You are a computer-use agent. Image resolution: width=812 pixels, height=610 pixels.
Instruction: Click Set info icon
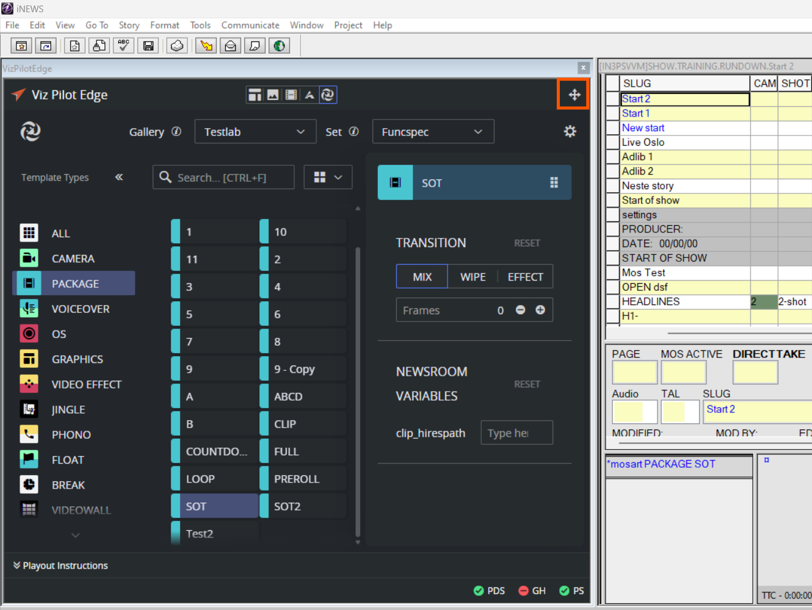[x=353, y=131]
